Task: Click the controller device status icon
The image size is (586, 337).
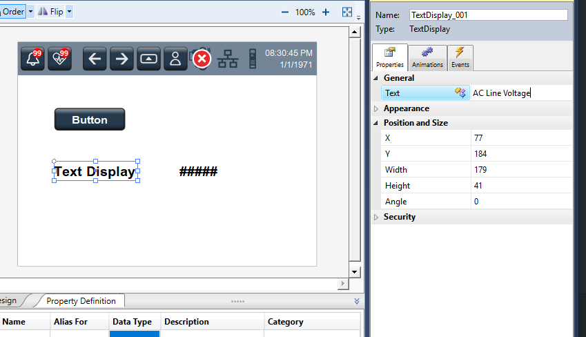Action: click(253, 59)
